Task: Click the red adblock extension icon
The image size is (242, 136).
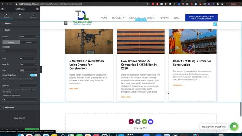Action: click(153, 4)
